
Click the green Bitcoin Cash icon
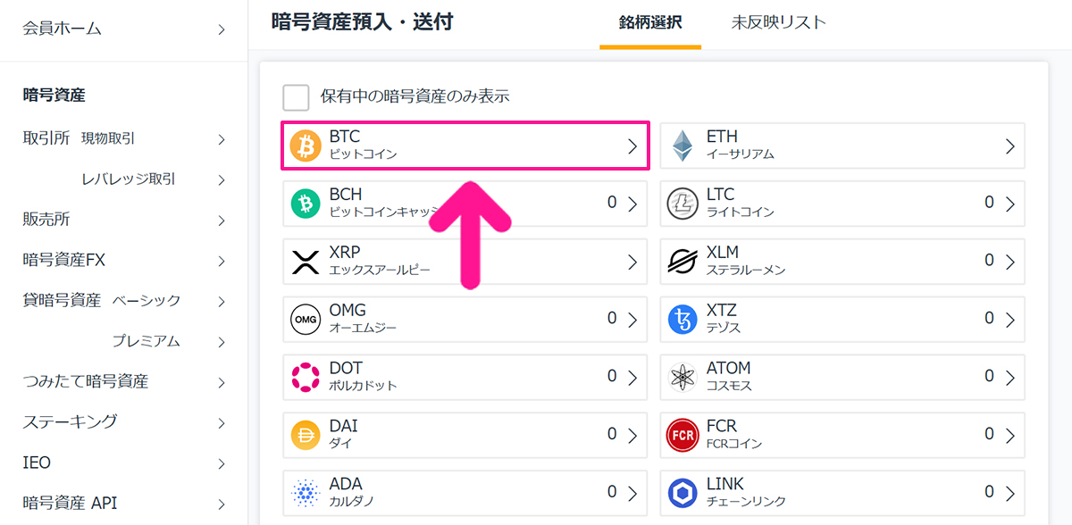(x=306, y=204)
